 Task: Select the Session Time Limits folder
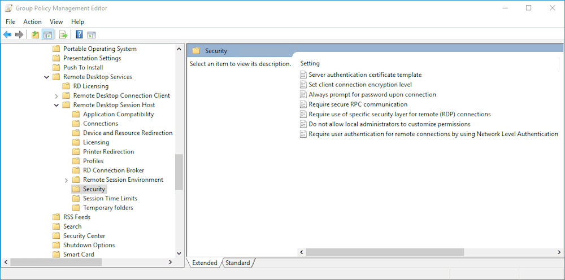[110, 198]
